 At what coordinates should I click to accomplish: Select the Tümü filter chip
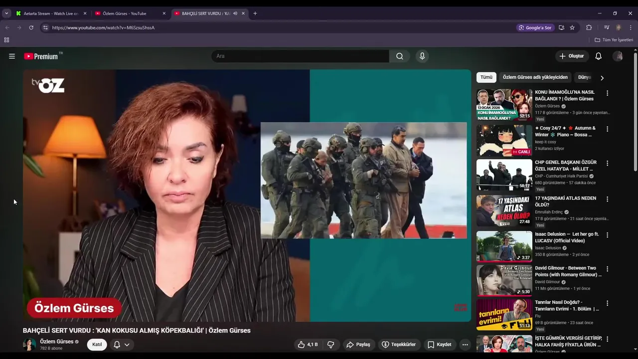[486, 77]
